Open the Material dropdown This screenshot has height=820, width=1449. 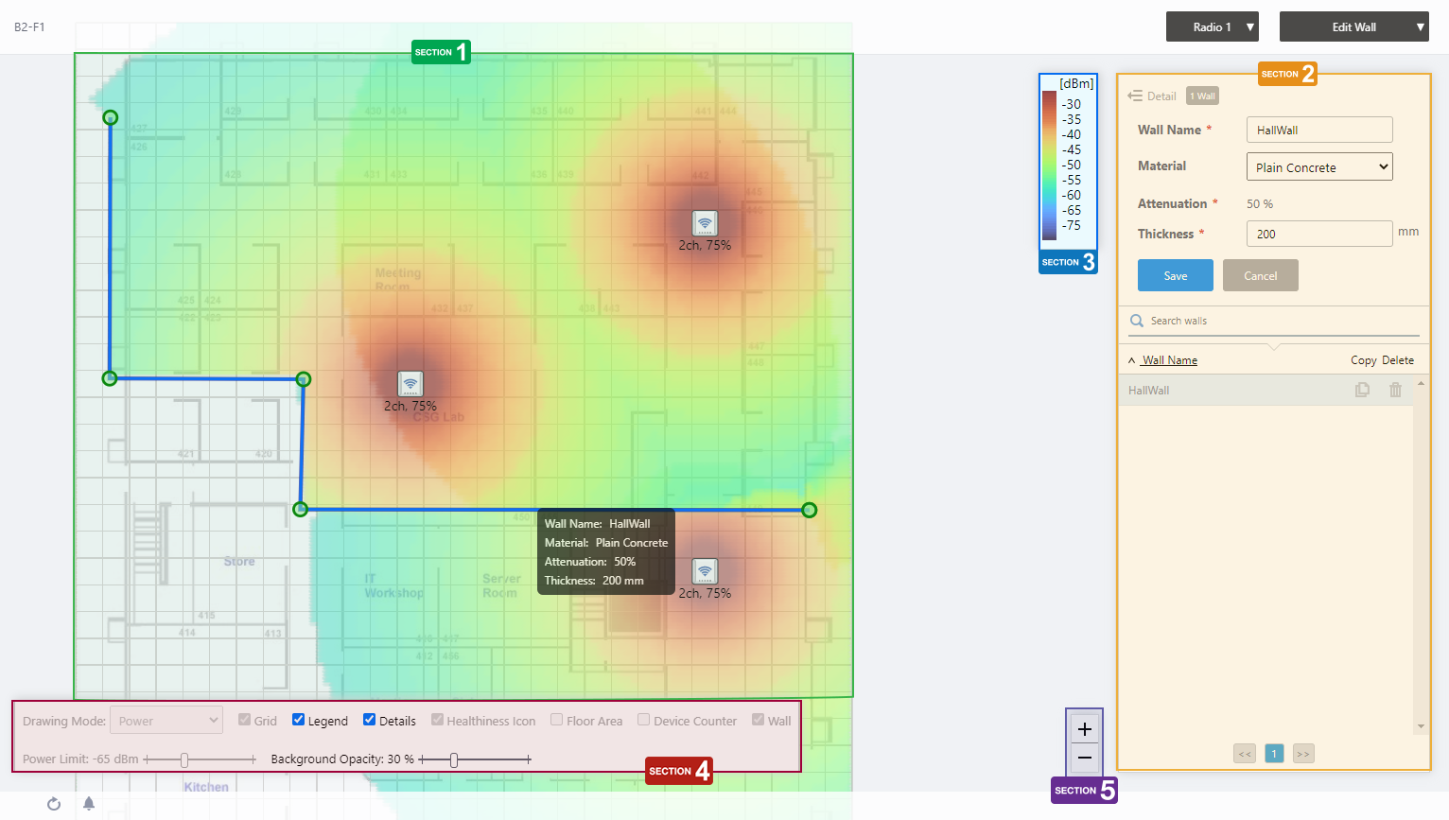pyautogui.click(x=1318, y=167)
